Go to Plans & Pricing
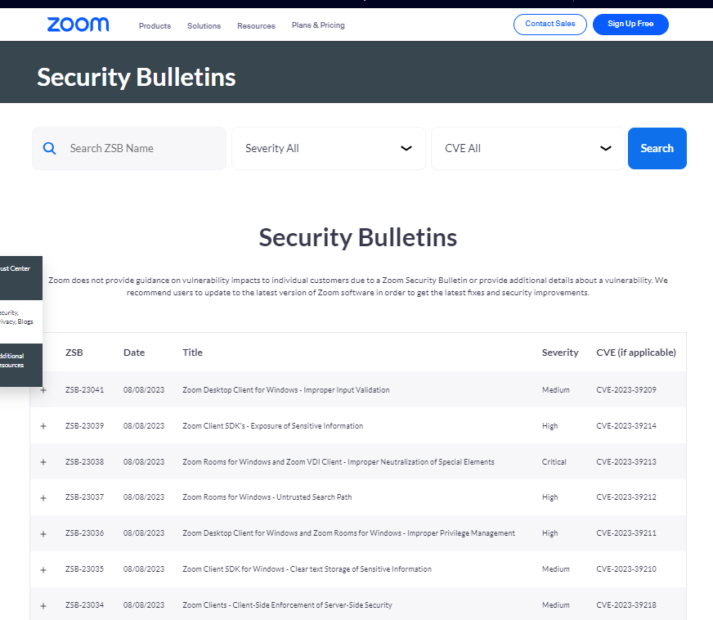 318,25
